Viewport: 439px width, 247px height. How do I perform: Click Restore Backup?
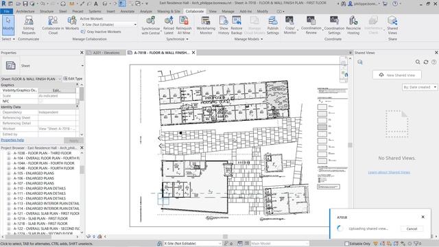click(x=236, y=25)
